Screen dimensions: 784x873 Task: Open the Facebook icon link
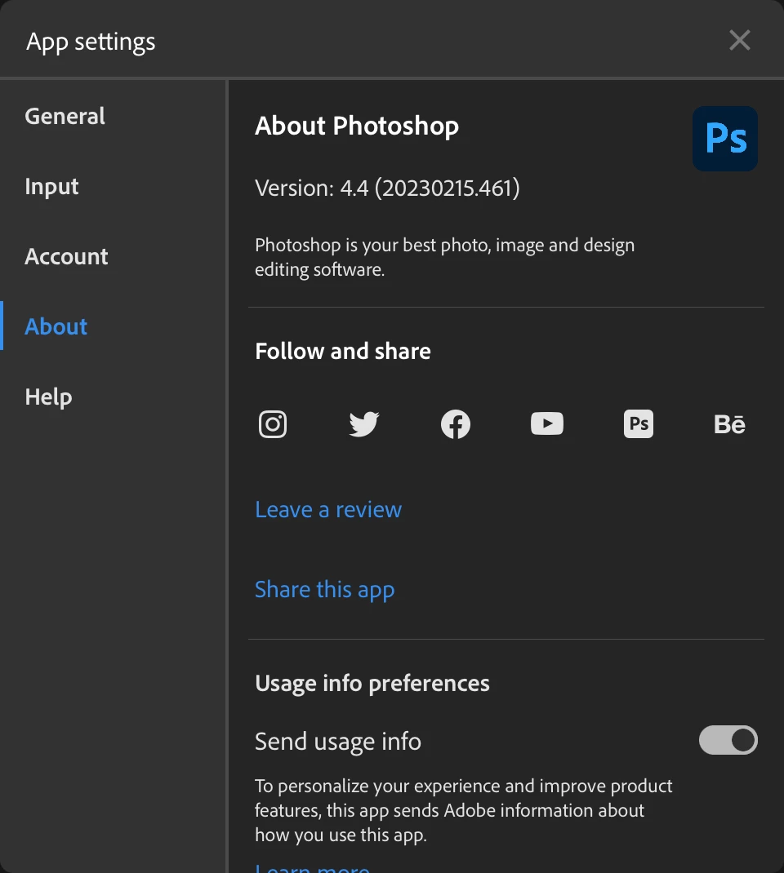pyautogui.click(x=455, y=424)
